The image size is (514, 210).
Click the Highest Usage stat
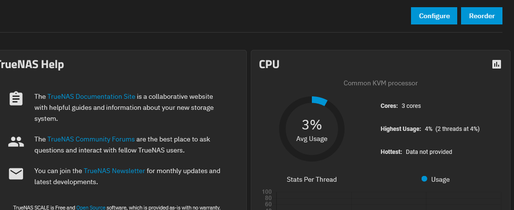pyautogui.click(x=430, y=129)
